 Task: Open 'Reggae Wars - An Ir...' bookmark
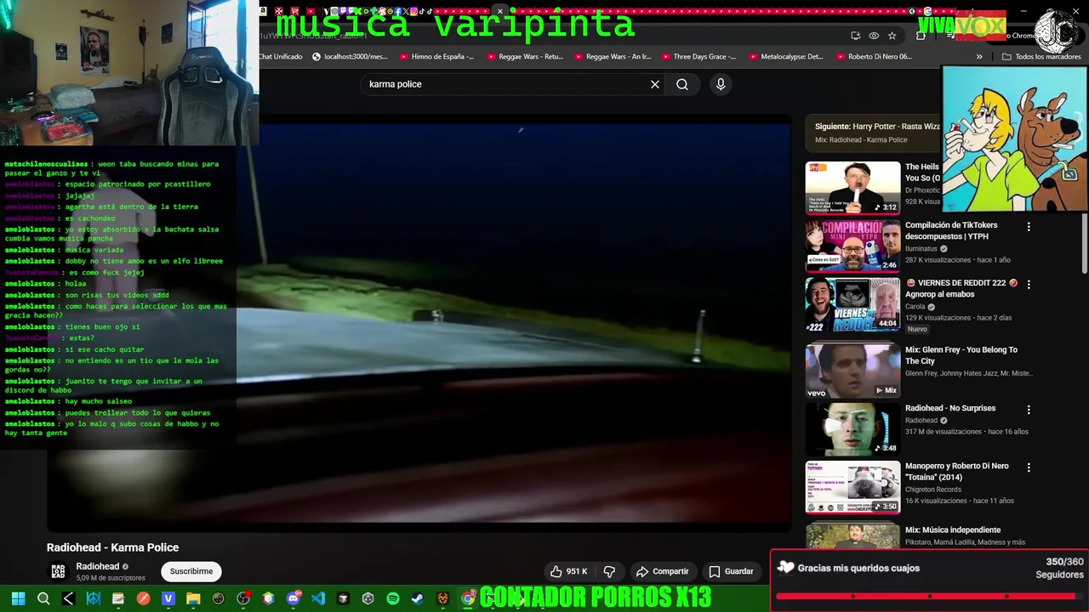coord(613,57)
